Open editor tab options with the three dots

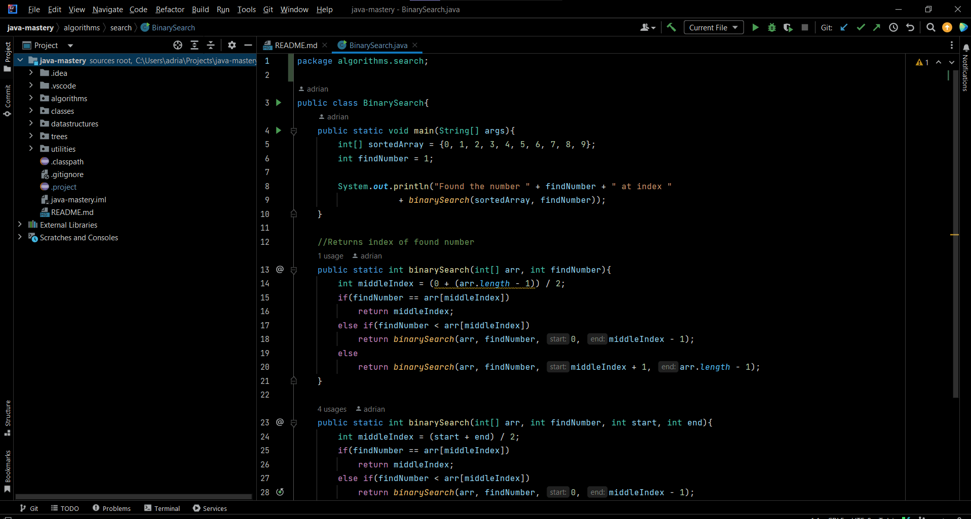coord(952,45)
